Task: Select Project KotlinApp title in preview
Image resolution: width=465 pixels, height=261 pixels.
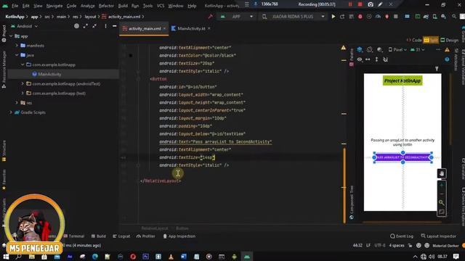Action: (403, 80)
